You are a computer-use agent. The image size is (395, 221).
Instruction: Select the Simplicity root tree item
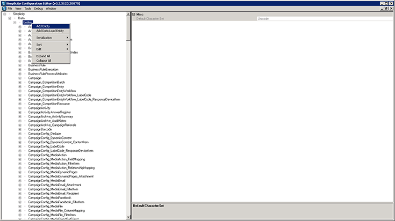tap(19, 14)
